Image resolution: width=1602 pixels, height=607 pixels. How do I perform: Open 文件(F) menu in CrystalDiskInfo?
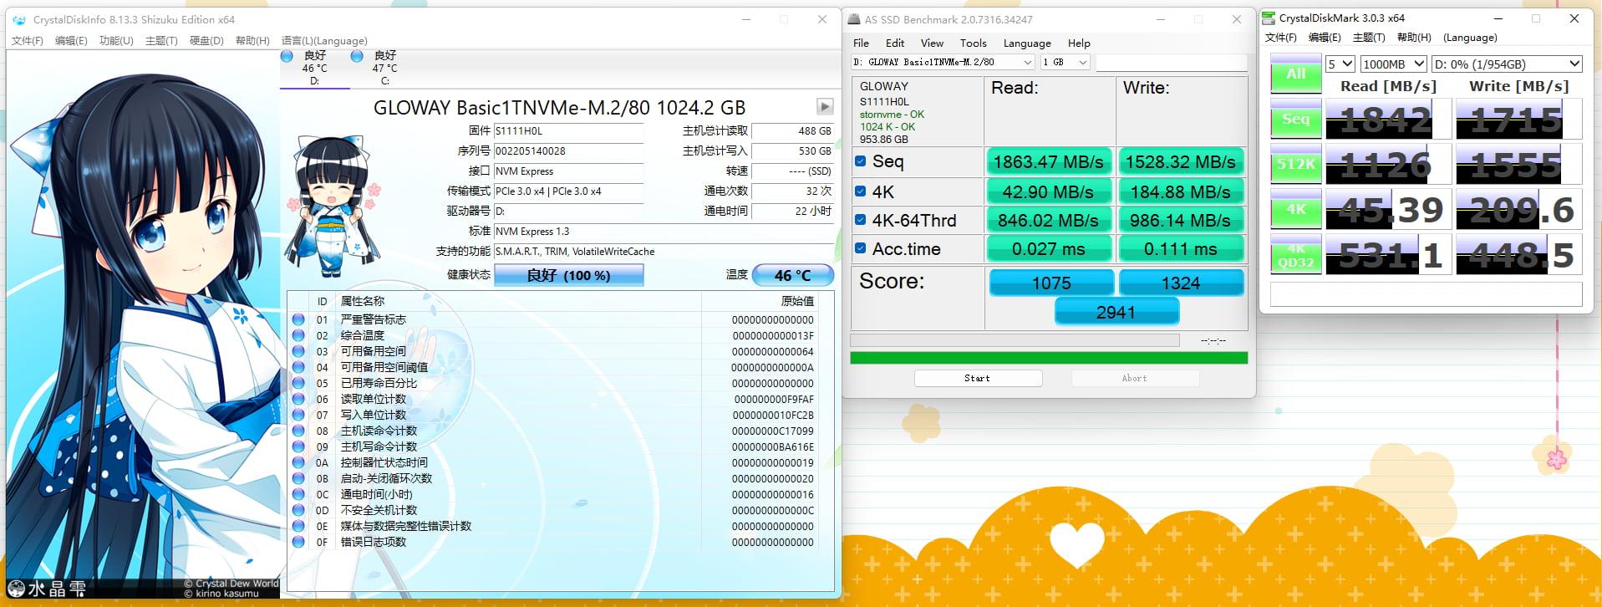(27, 41)
